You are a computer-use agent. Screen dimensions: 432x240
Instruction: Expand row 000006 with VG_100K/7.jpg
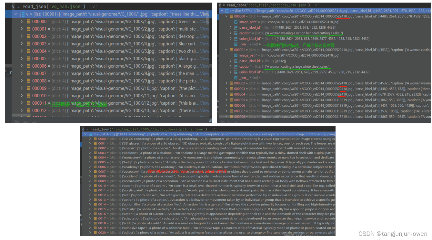[22, 66]
